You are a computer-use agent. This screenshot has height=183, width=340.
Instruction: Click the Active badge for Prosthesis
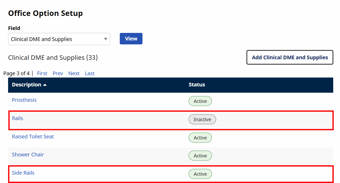click(x=200, y=101)
